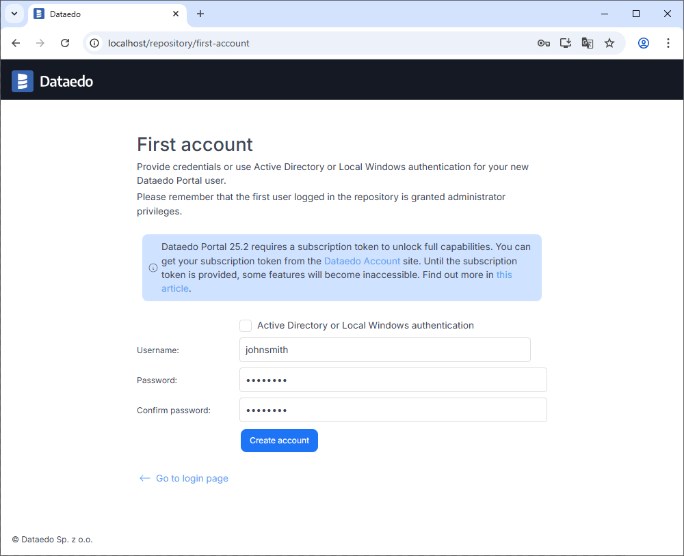684x556 pixels.
Task: Click the Dataedo logo in header
Action: coord(53,81)
